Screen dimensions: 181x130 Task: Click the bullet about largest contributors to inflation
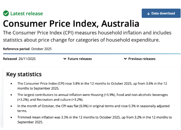(x=92, y=97)
